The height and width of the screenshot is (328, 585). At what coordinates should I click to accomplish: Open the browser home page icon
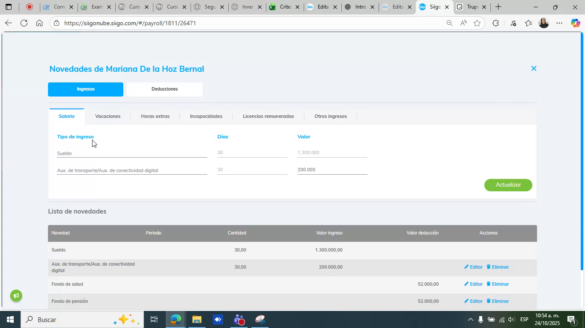[x=39, y=23]
